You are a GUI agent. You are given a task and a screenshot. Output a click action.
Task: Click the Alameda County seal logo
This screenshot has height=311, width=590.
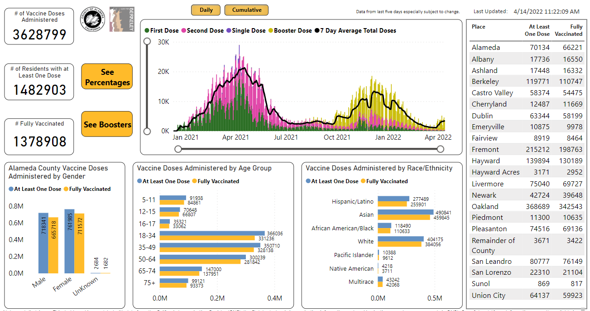click(93, 20)
